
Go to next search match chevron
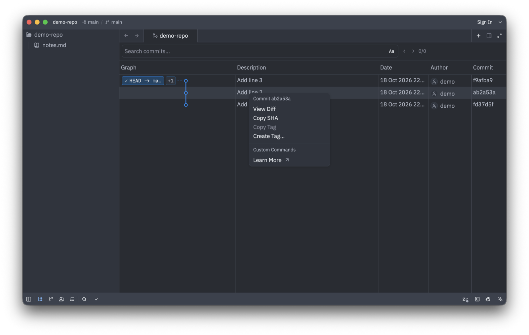coord(413,51)
